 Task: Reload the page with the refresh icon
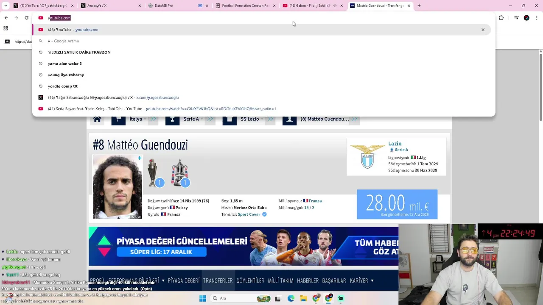pos(26,18)
